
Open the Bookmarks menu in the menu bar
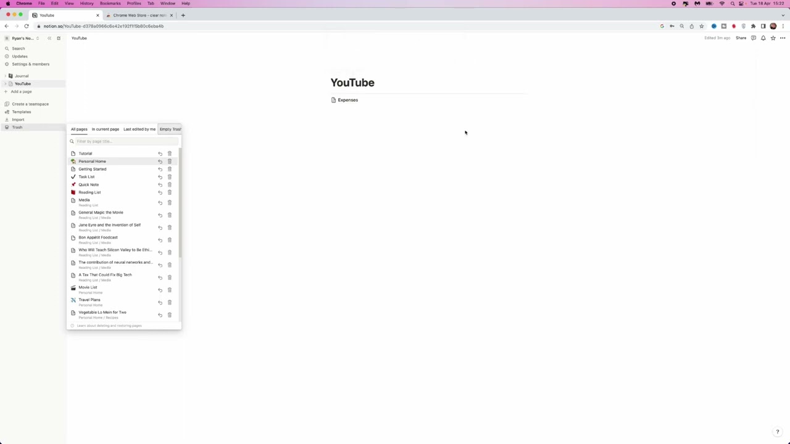110,3
